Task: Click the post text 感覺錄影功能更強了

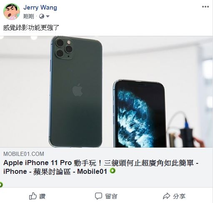Action: (31, 28)
